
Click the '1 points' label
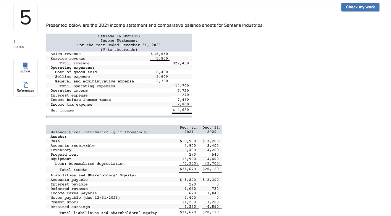click(18, 44)
